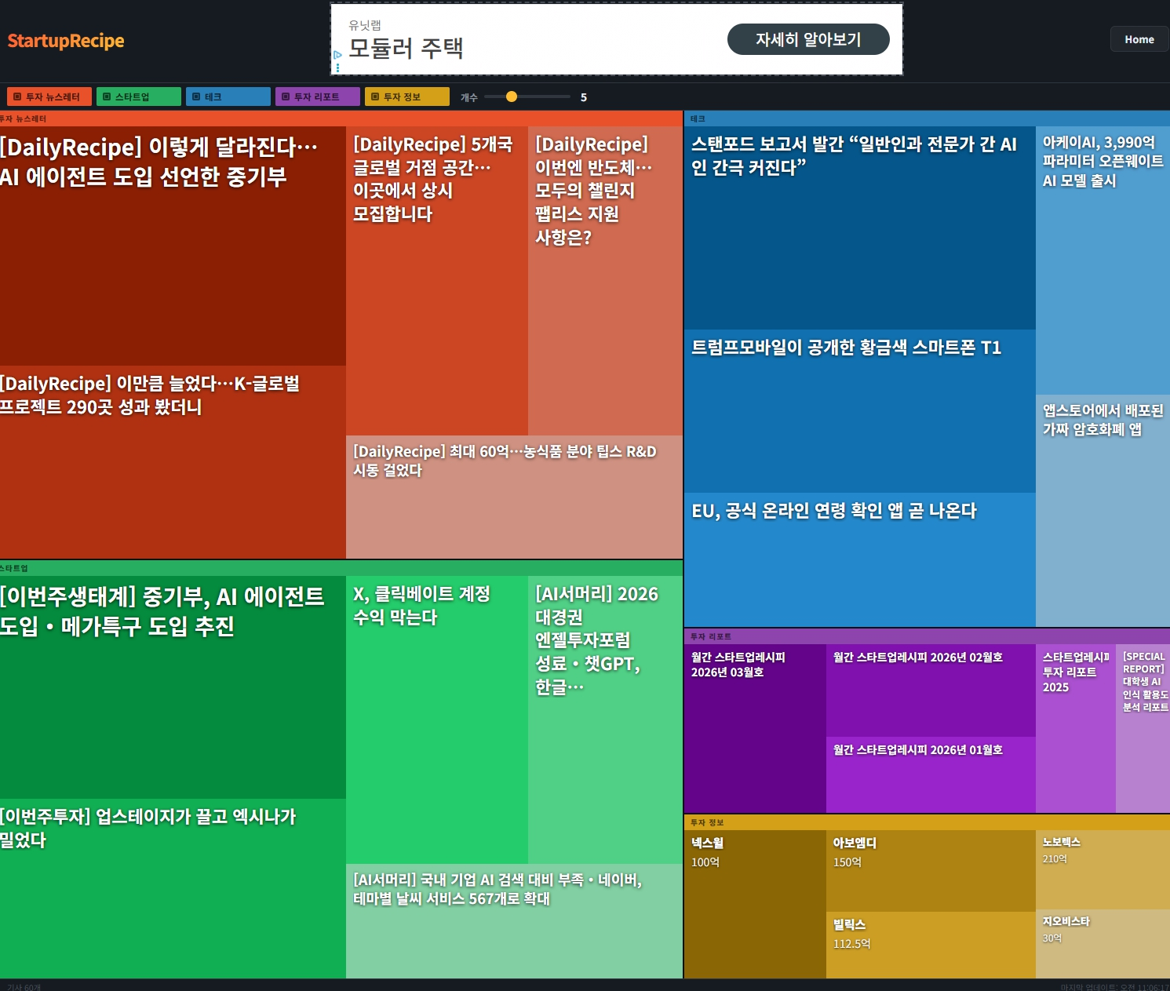Toggle the 테크 category filter
Viewport: 1170px width, 991px height.
[x=228, y=97]
